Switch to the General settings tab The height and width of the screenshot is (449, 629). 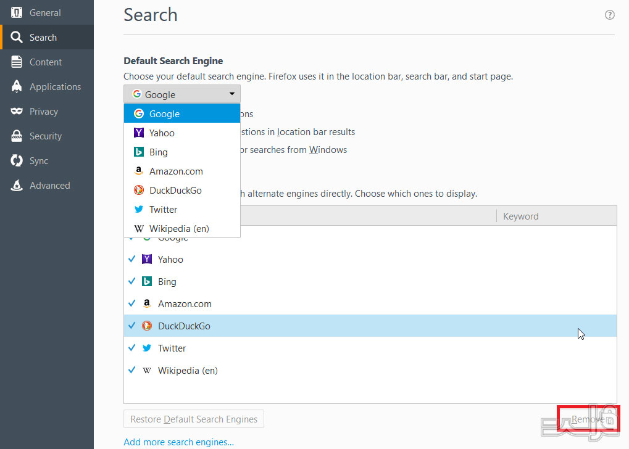[47, 12]
